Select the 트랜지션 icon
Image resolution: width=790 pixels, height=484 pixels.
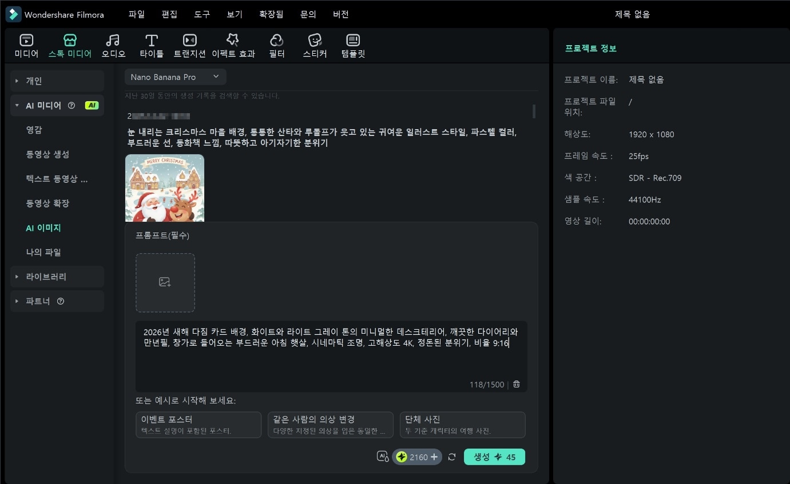pos(189,45)
